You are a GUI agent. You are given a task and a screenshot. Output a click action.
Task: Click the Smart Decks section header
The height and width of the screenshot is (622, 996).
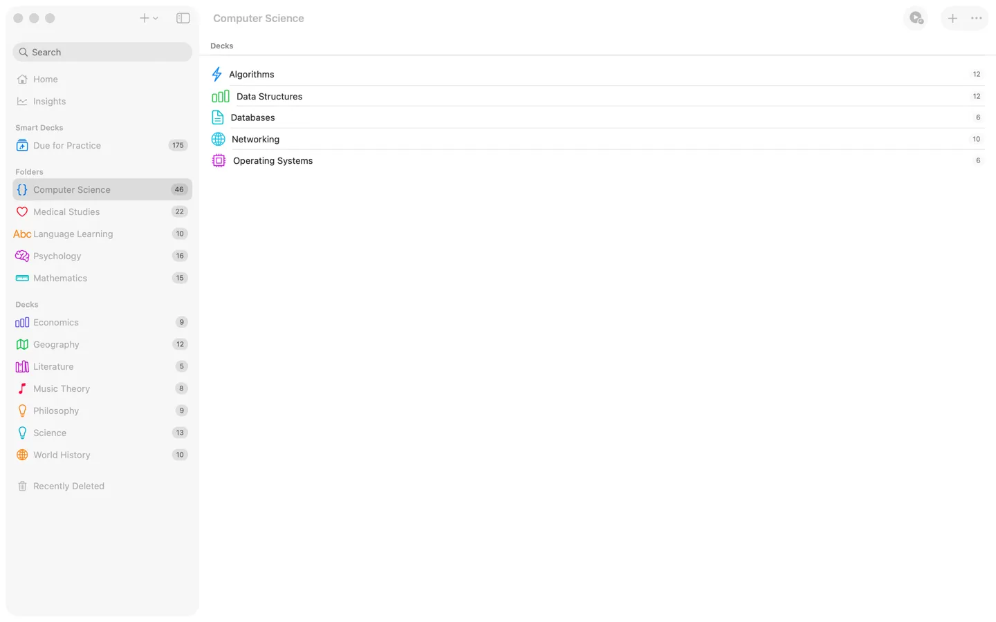point(39,128)
